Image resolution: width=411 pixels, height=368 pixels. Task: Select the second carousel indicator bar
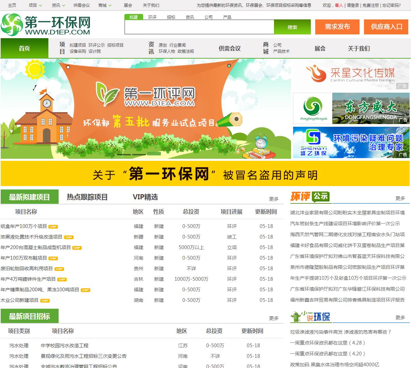click(139, 154)
